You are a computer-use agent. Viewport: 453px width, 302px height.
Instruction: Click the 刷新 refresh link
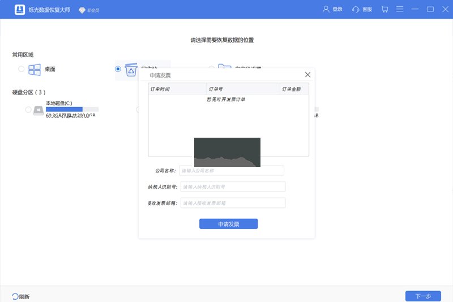click(20, 296)
